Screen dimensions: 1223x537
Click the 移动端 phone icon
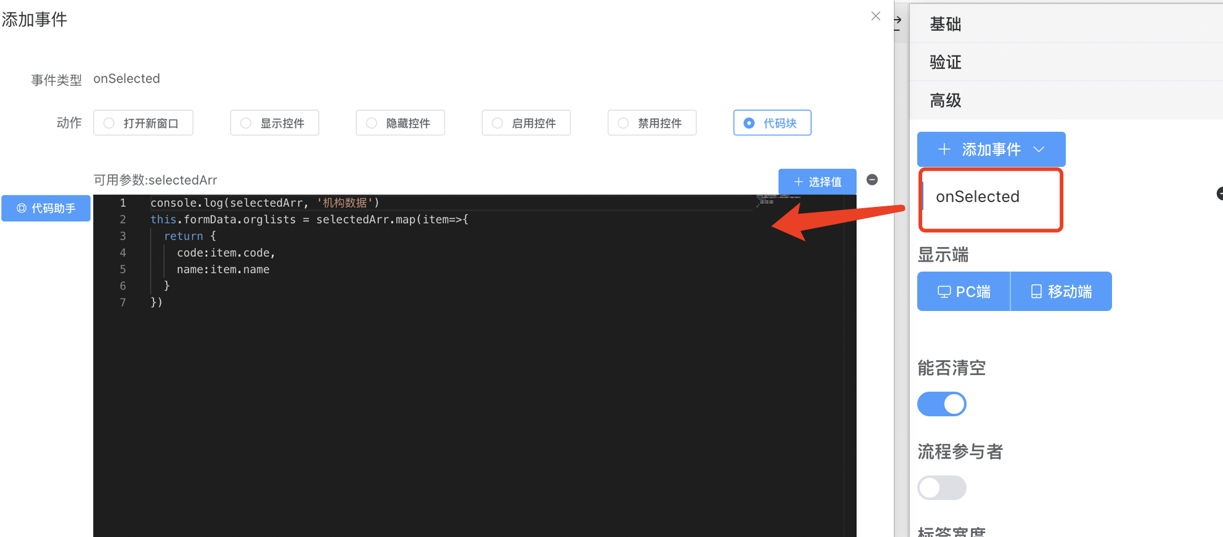(1036, 292)
